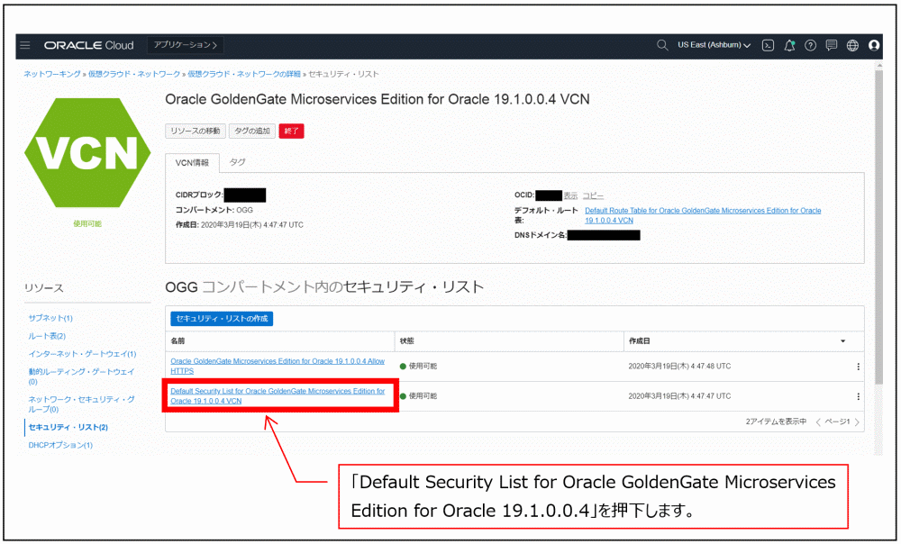Click タグの追加 button

tap(252, 131)
